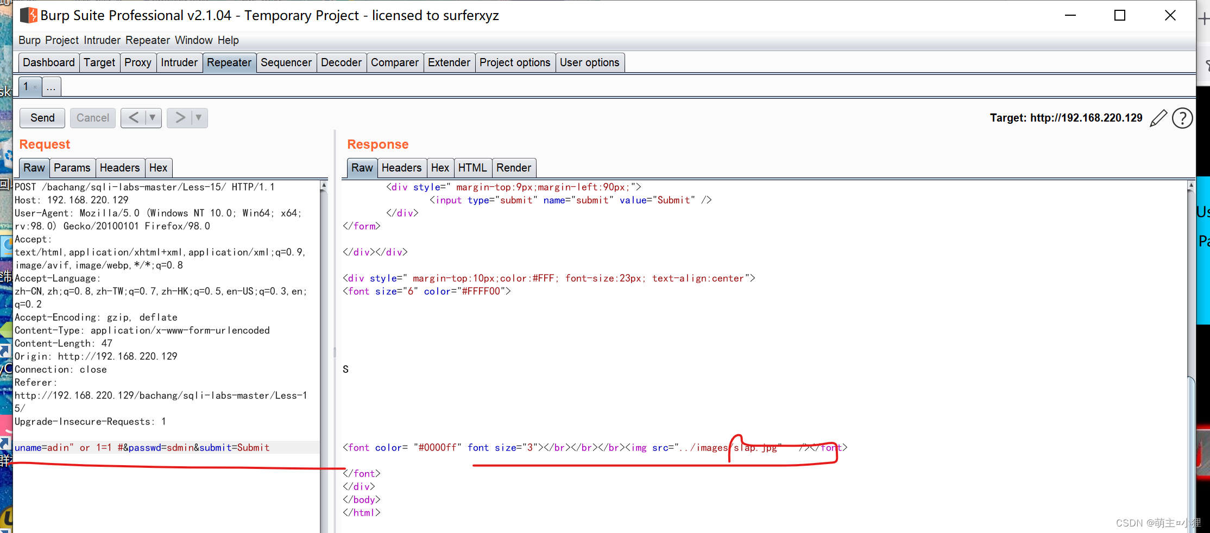Go forward in request history with right arrow

coord(179,118)
